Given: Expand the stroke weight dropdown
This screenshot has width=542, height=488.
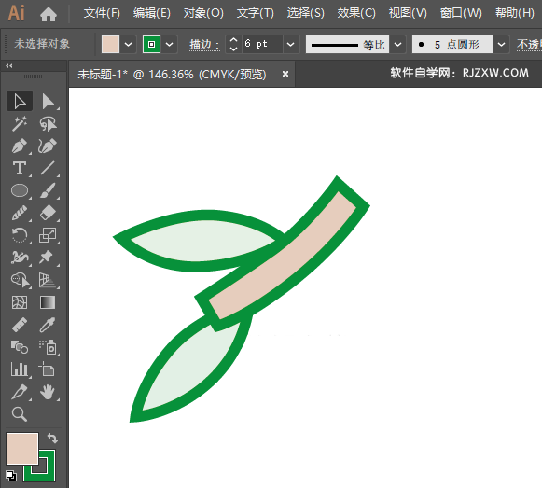Looking at the screenshot, I should [x=291, y=44].
